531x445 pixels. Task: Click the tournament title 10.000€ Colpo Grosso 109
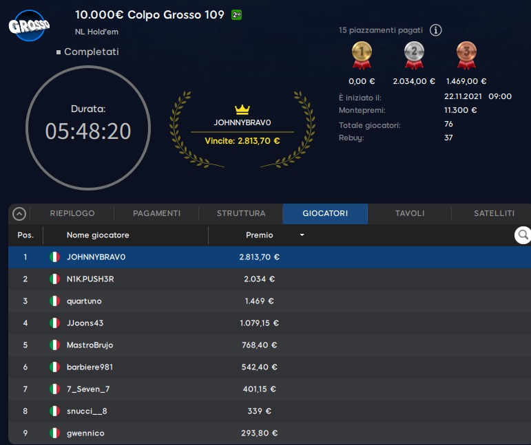tap(149, 14)
